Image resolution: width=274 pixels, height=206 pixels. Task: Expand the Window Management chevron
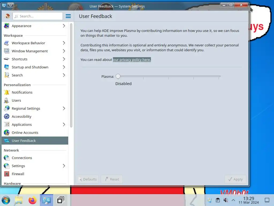[64, 51]
